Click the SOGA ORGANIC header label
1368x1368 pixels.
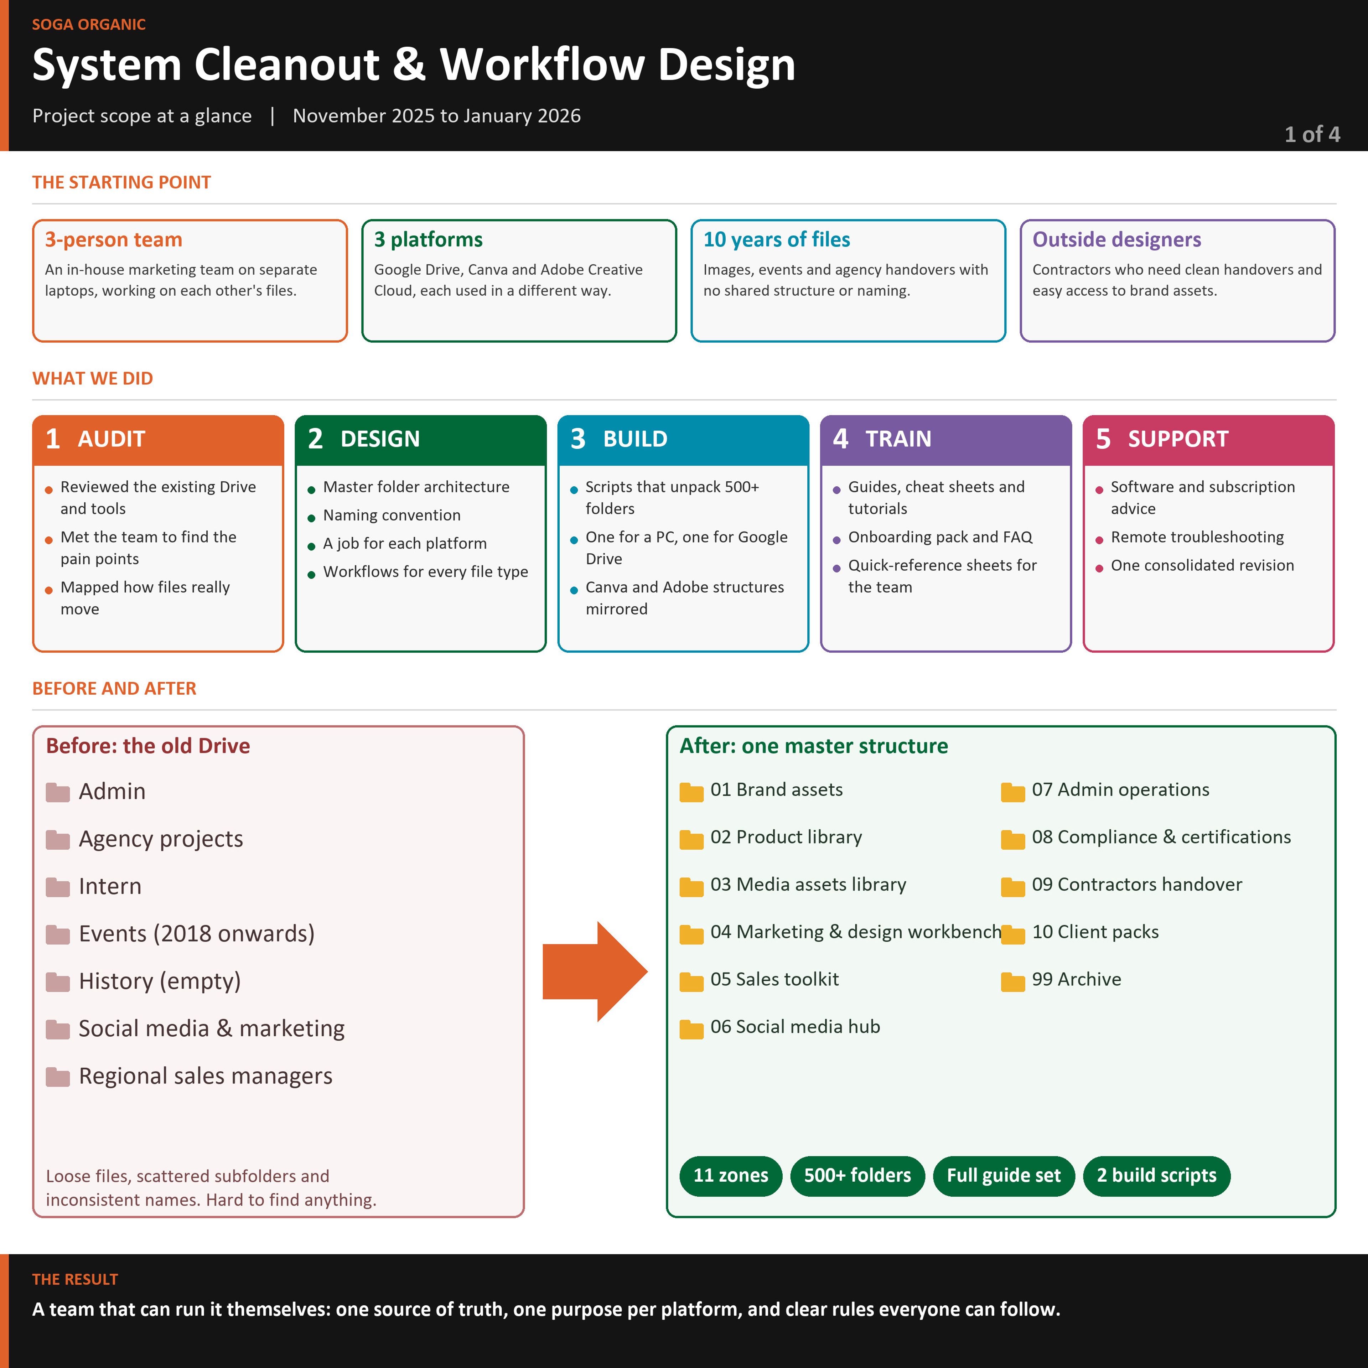tap(88, 24)
